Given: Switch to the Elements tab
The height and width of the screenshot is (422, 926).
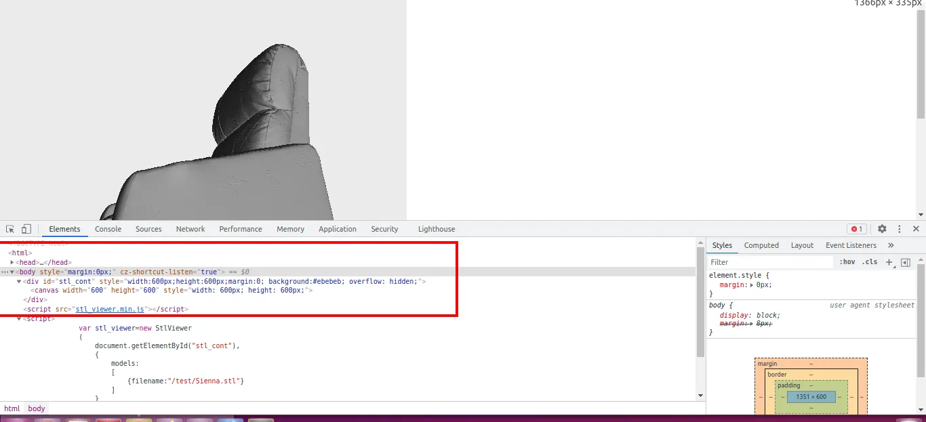Looking at the screenshot, I should pyautogui.click(x=64, y=229).
